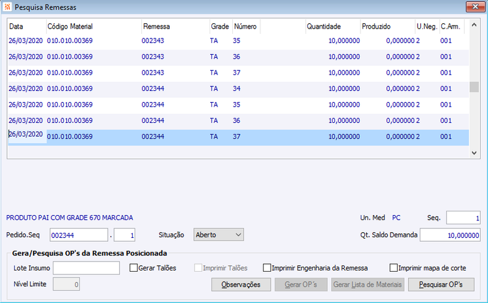The width and height of the screenshot is (488, 303).
Task: Sort by the Remessa column header
Action: (x=176, y=27)
